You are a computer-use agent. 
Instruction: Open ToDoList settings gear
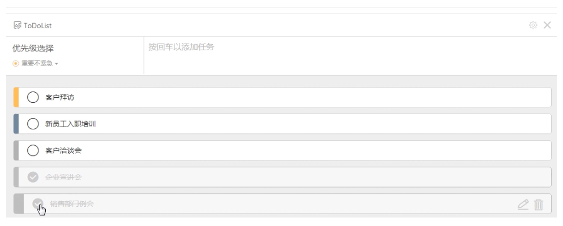(533, 25)
